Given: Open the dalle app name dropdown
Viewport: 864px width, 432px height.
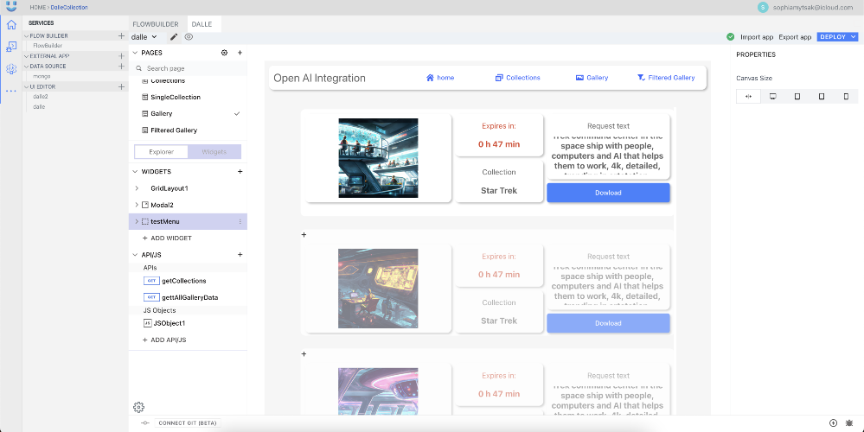Looking at the screenshot, I should pyautogui.click(x=144, y=37).
